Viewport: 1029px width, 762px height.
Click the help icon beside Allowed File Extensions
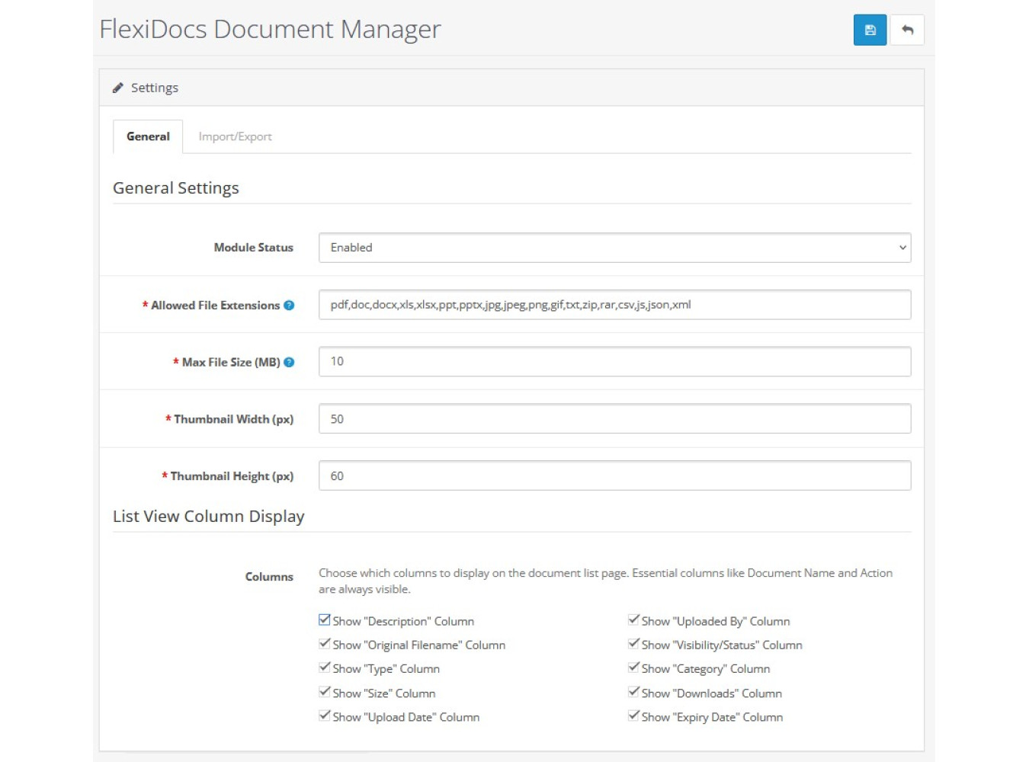coord(289,306)
